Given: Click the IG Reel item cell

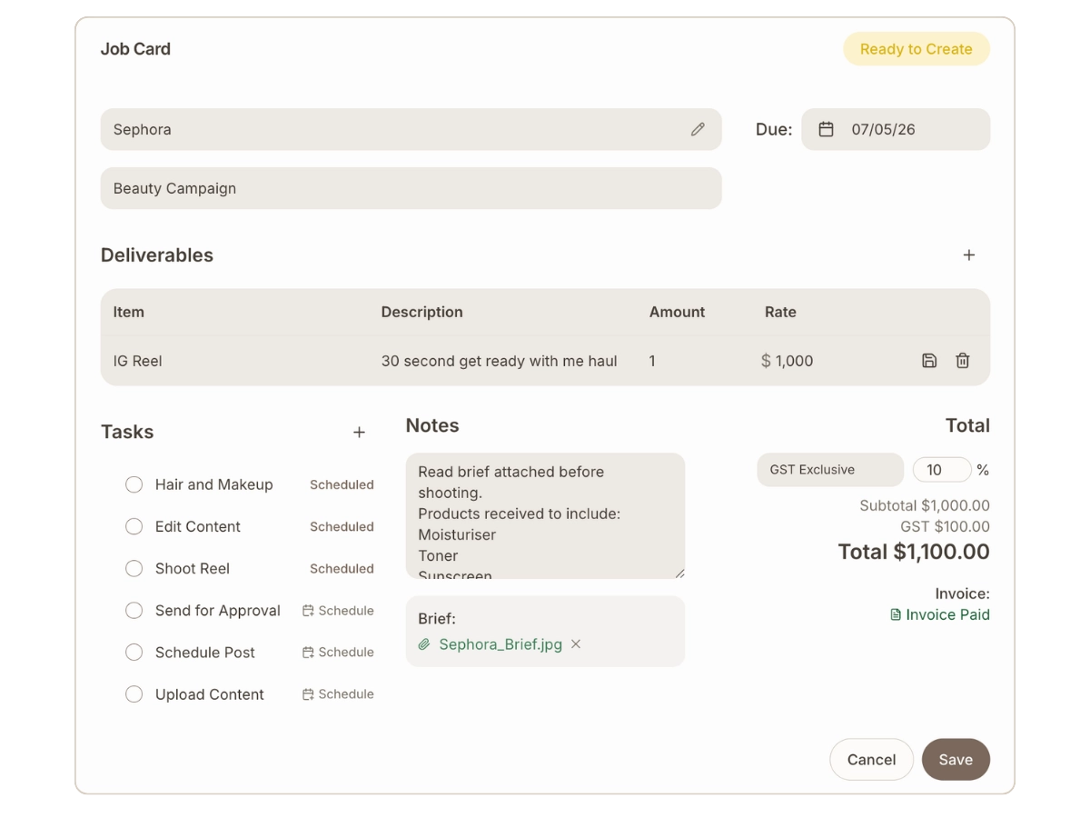Looking at the screenshot, I should (137, 361).
